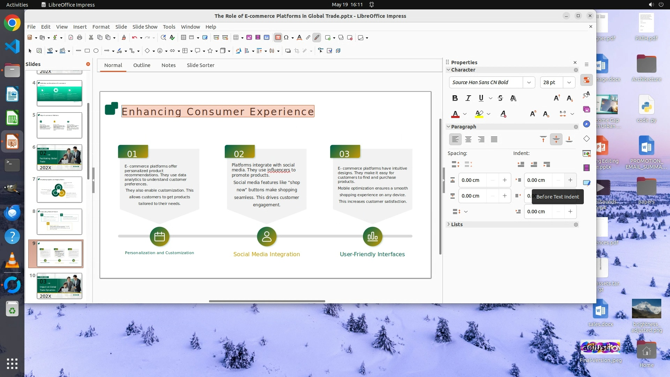The height and width of the screenshot is (377, 670).
Task: Click the Bold formatting icon
Action: pyautogui.click(x=455, y=98)
